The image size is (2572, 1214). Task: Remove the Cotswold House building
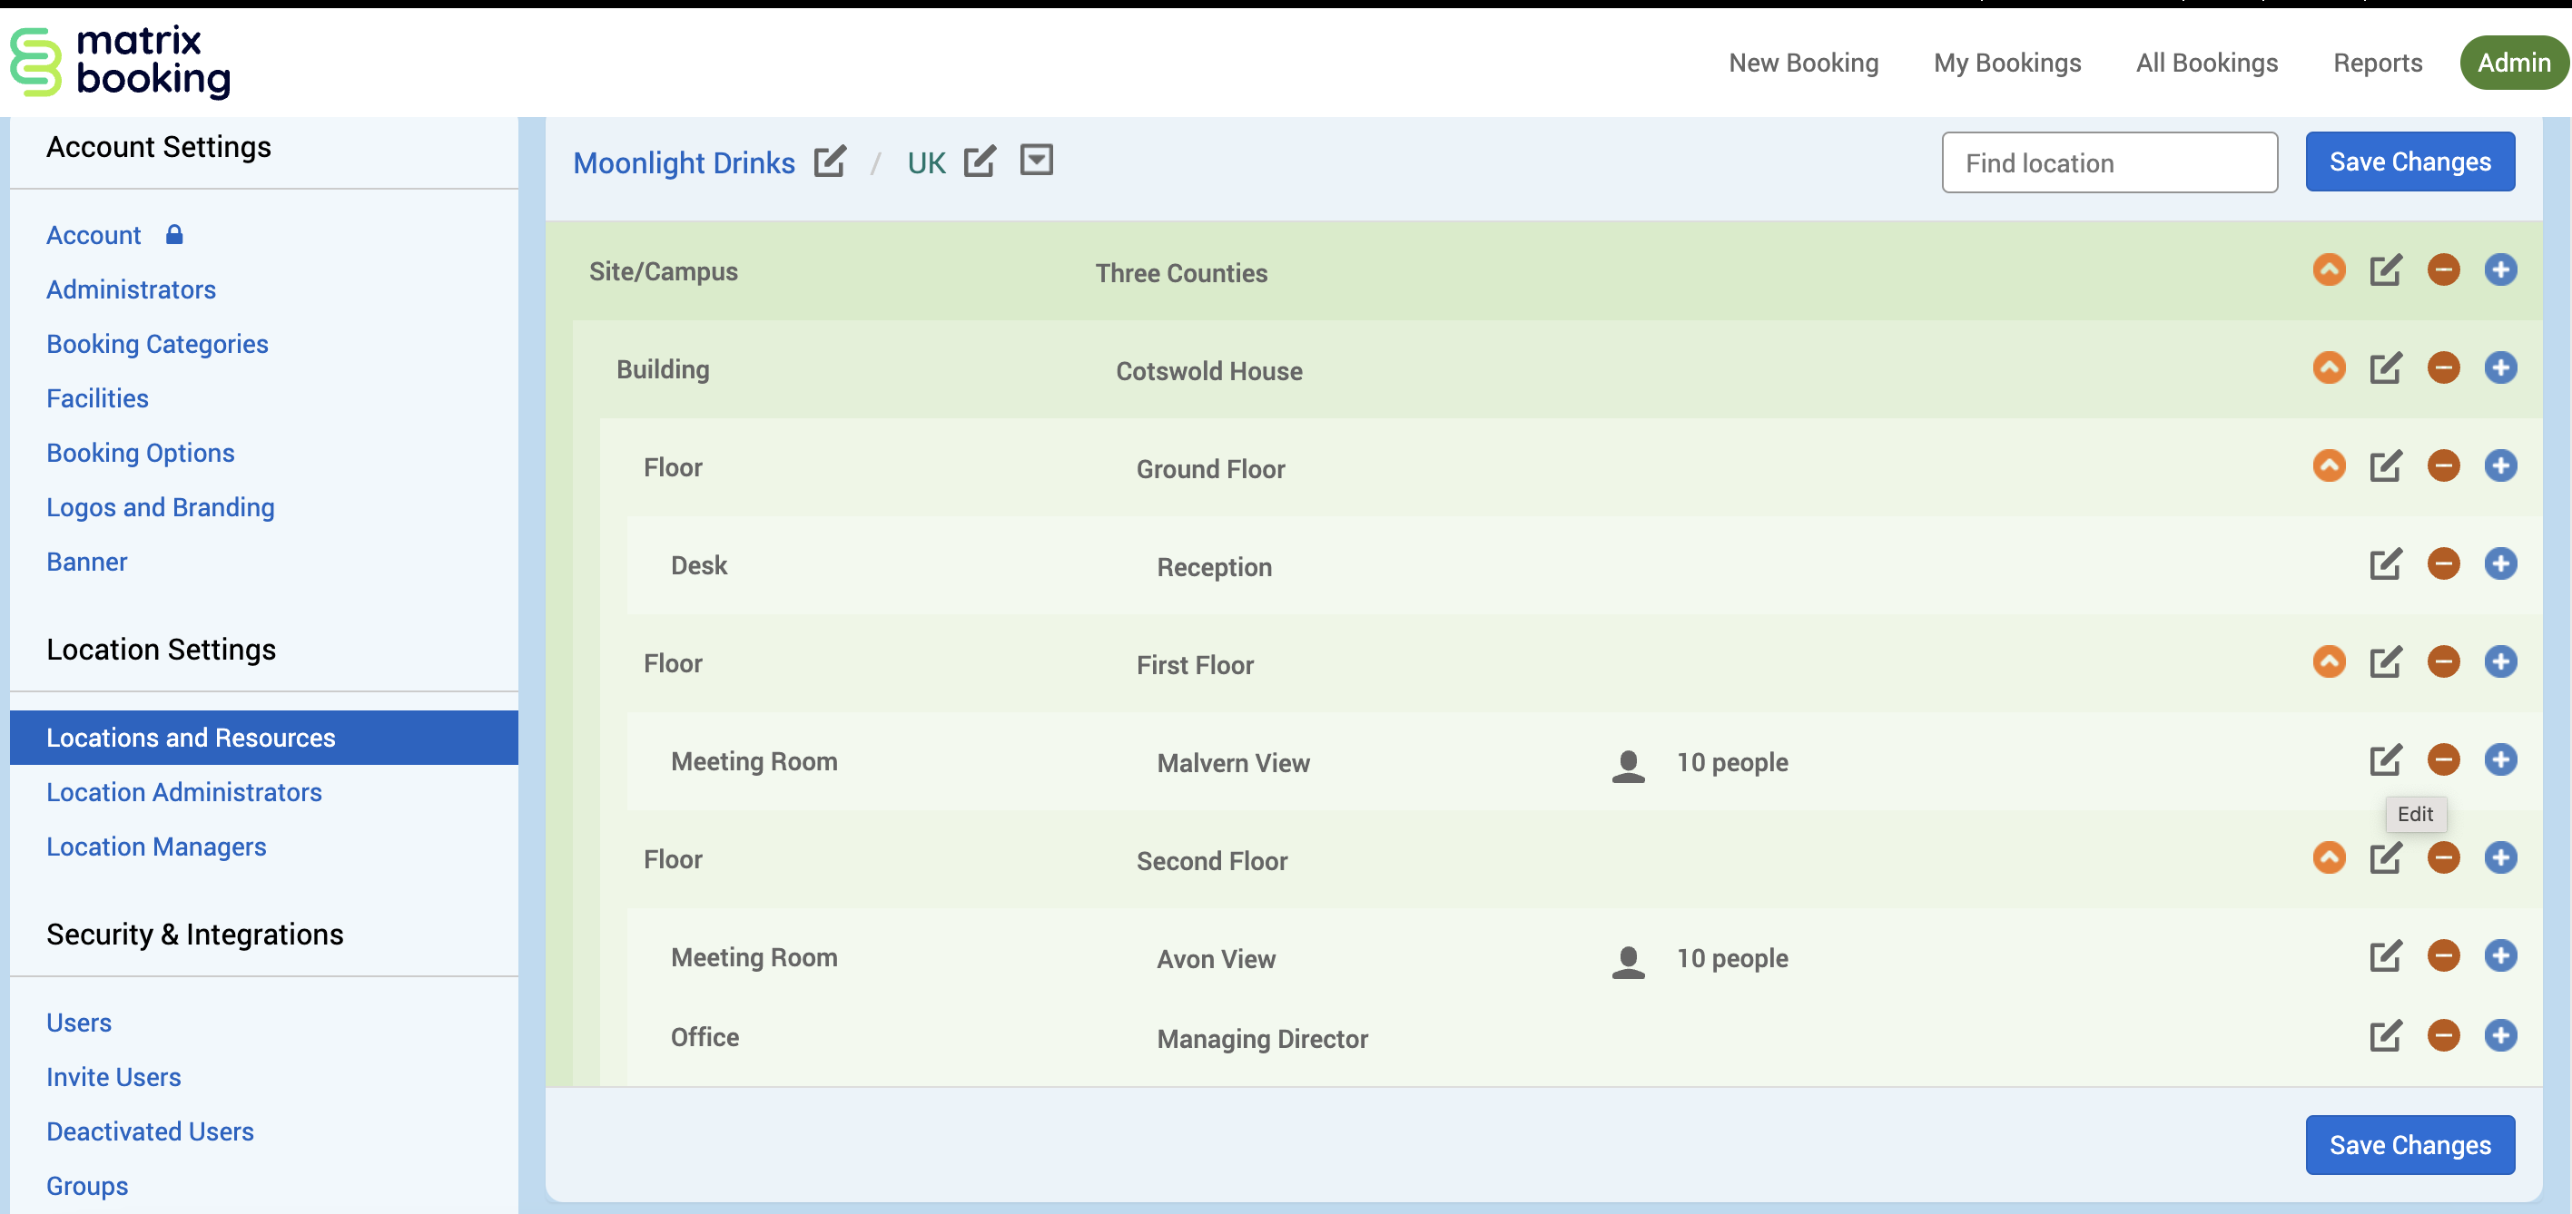(x=2442, y=368)
